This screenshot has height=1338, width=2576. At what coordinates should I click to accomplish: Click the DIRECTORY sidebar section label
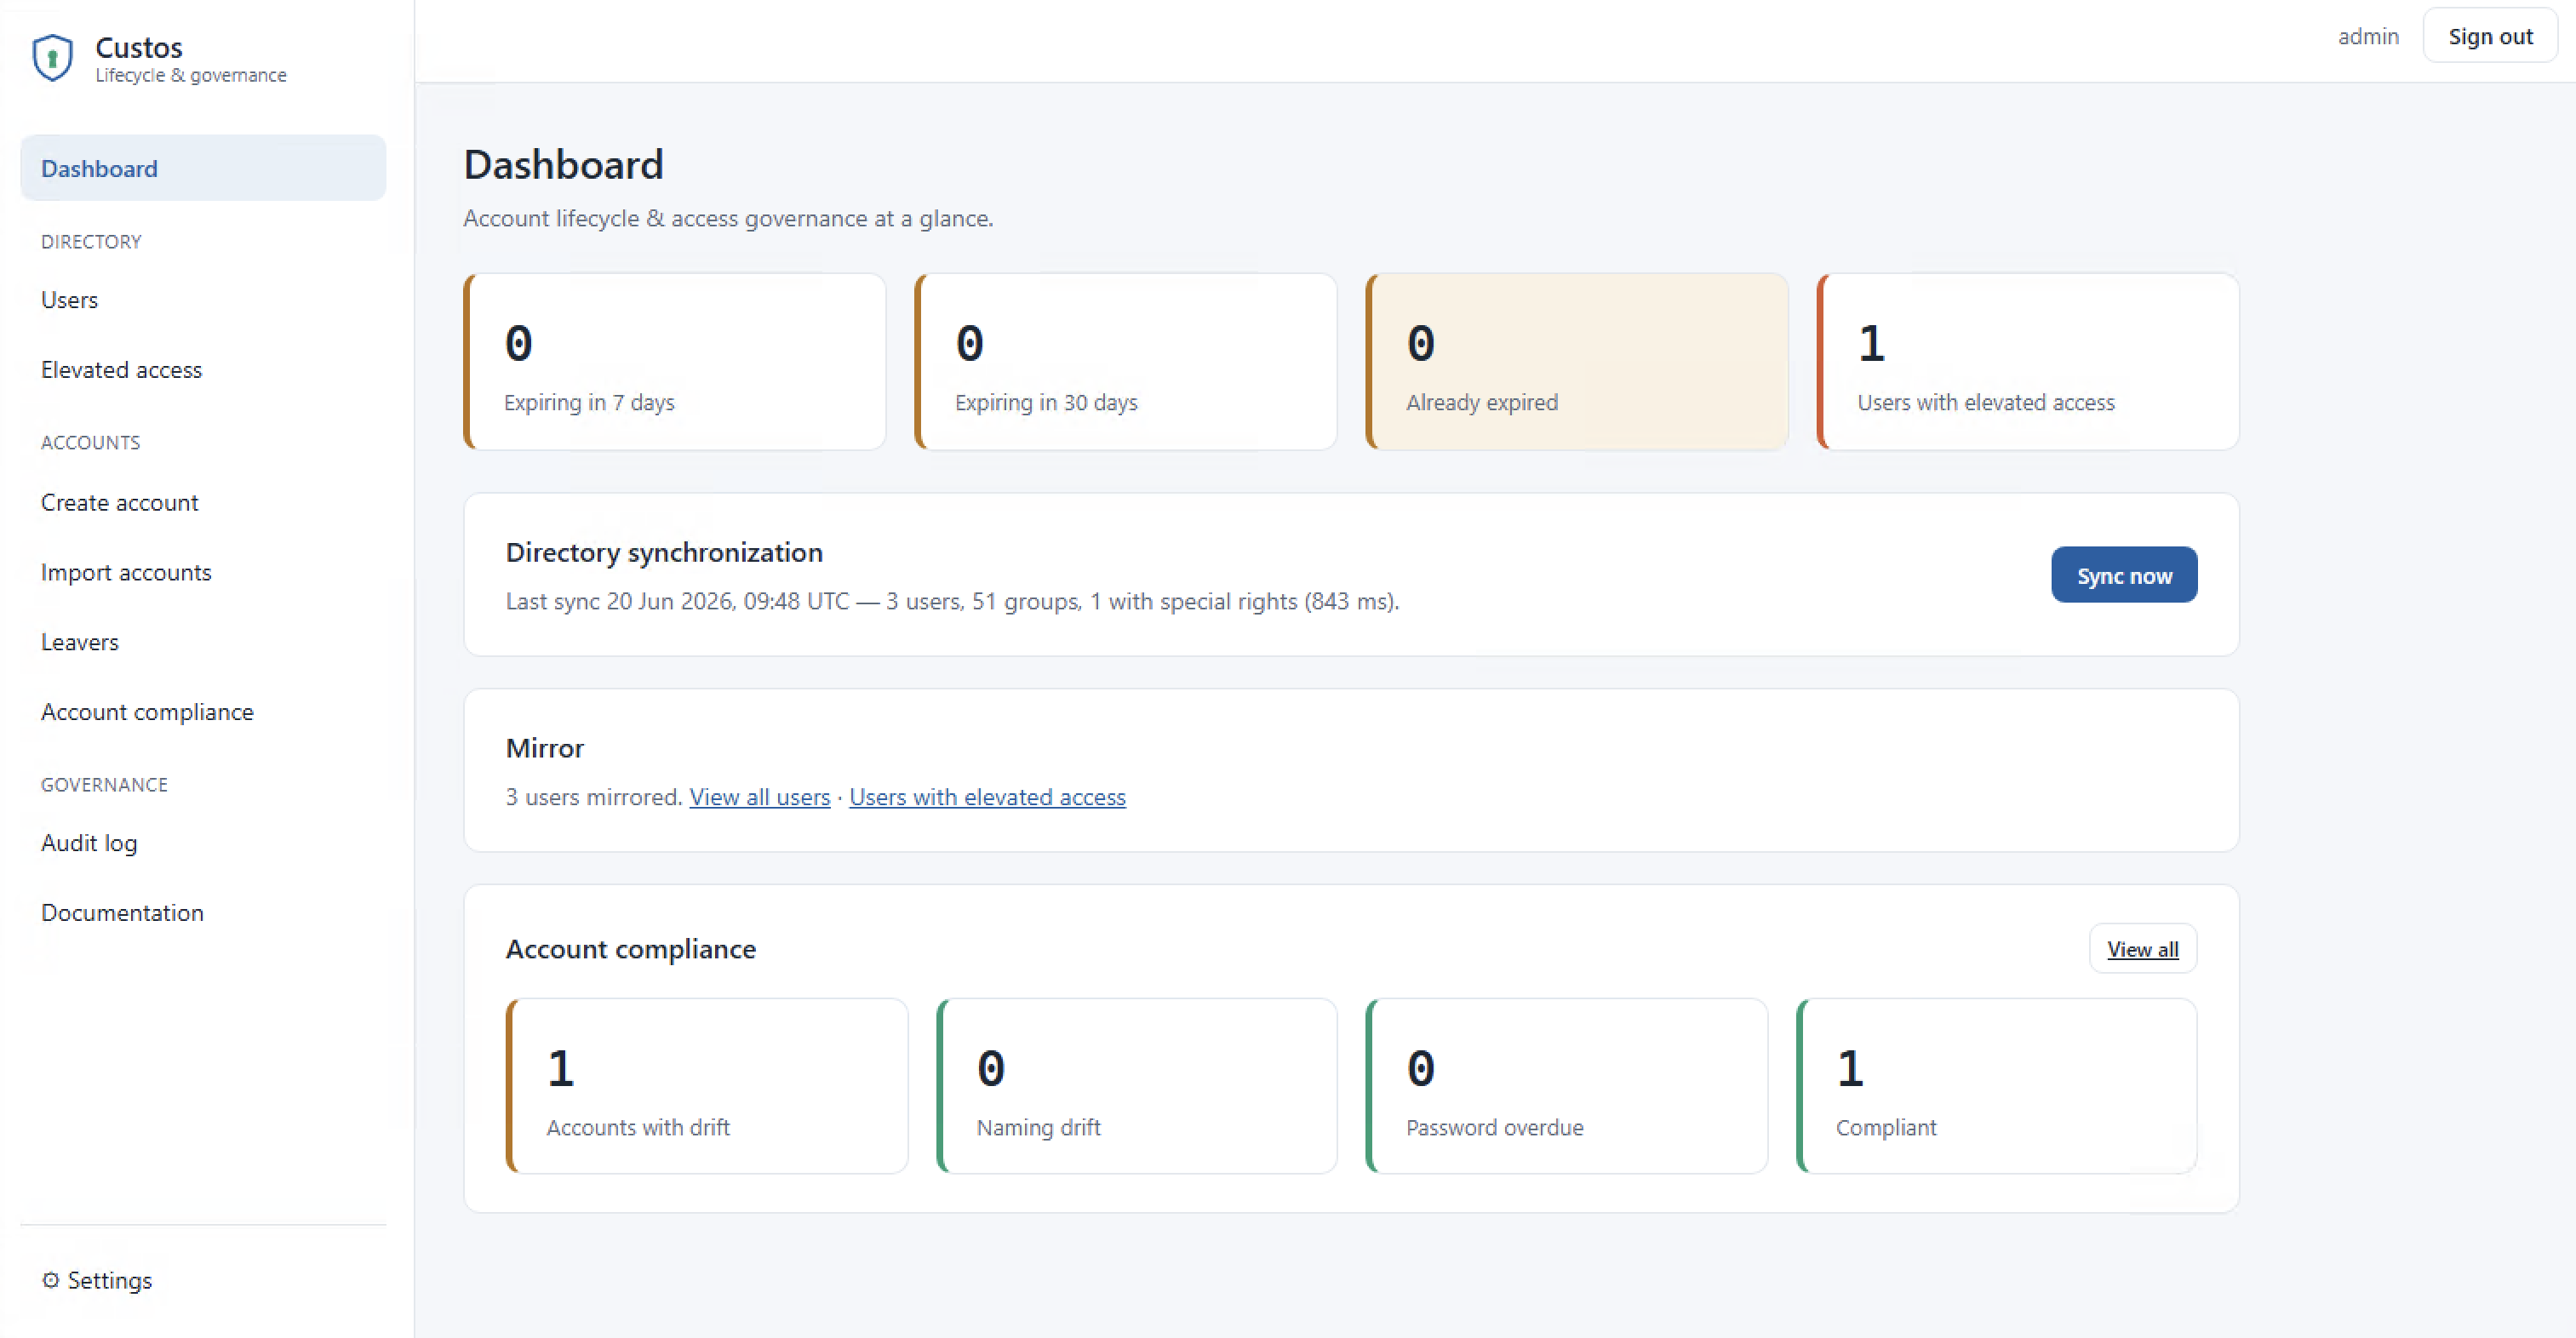[91, 242]
